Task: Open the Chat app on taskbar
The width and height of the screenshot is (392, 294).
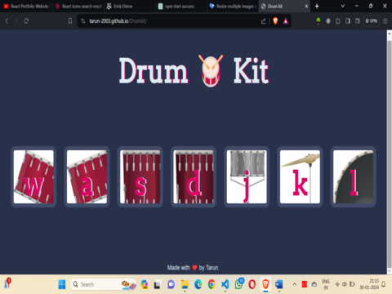Action: pos(171,284)
